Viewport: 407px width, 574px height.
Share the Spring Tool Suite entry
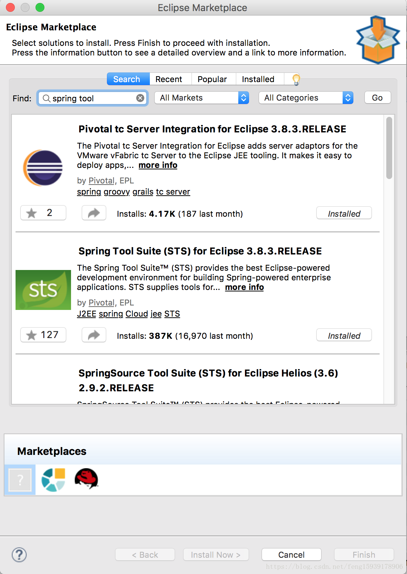(94, 335)
